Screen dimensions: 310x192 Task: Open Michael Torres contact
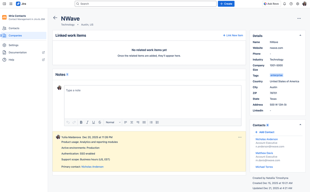click(x=264, y=167)
